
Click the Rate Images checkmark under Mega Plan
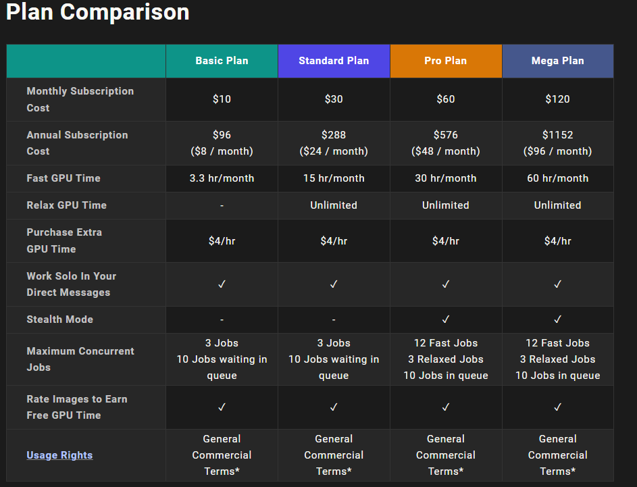(x=558, y=407)
